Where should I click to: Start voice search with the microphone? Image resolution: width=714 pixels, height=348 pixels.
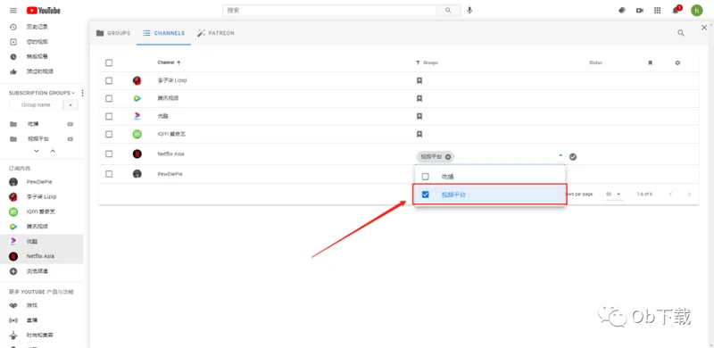coord(469,11)
